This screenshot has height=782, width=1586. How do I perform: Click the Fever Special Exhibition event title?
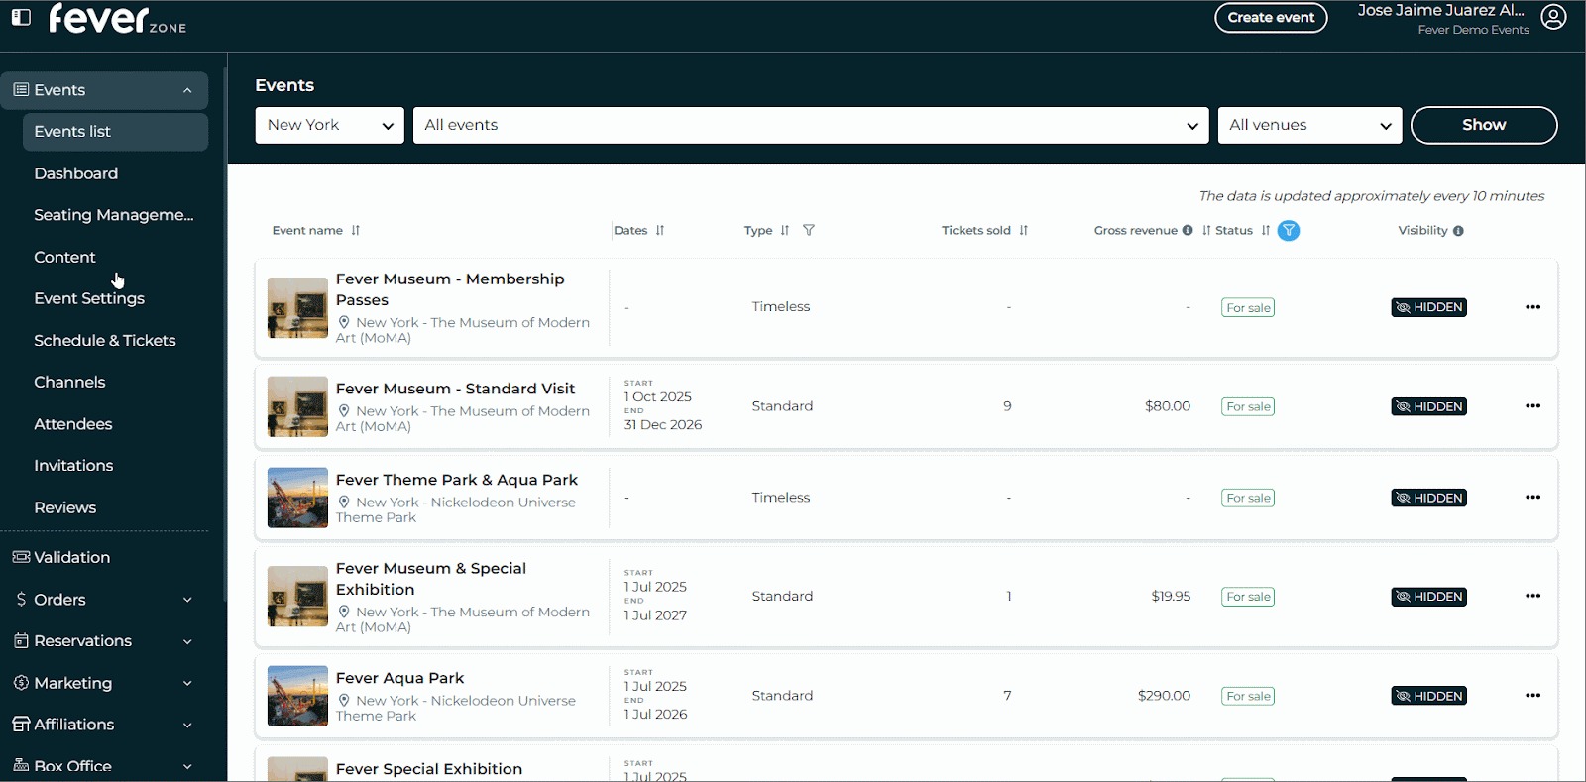pyautogui.click(x=429, y=769)
